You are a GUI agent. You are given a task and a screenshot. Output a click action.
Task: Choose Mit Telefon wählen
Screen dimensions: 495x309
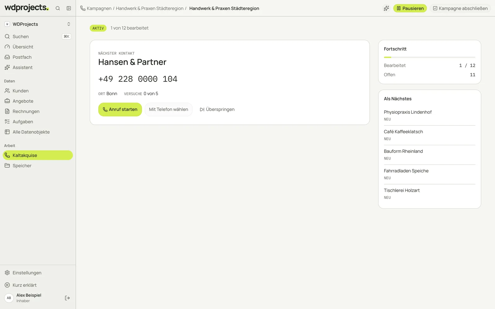pyautogui.click(x=169, y=109)
